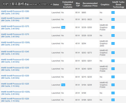Screen dimensions: 126x103
Task: Open the Intel Xeon Processor E3-1240 link
Action: 15,61
